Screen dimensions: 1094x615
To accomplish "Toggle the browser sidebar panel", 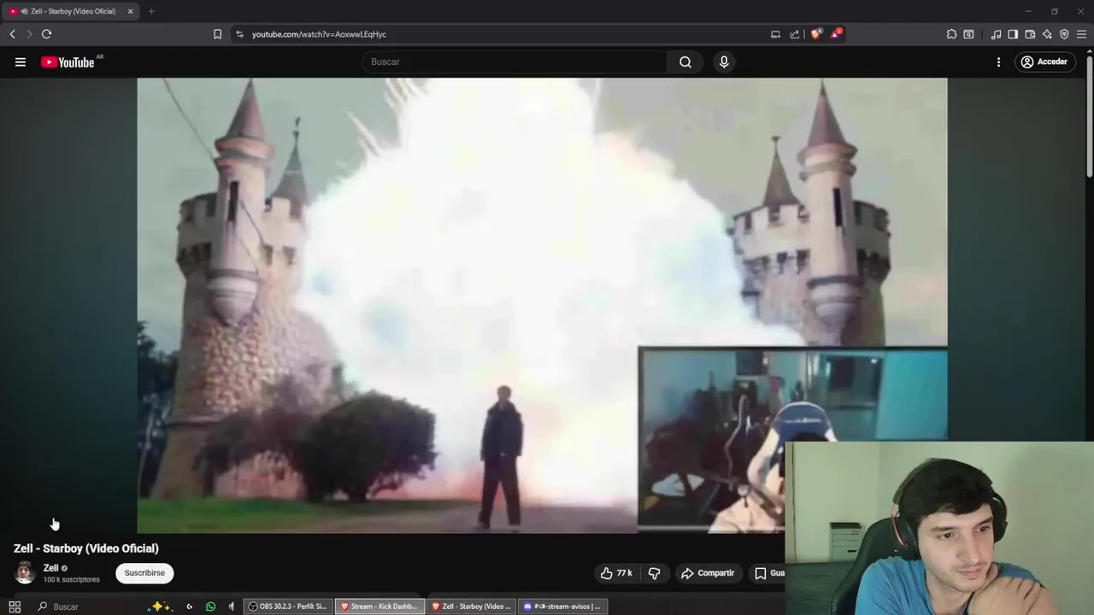I will click(x=1013, y=34).
